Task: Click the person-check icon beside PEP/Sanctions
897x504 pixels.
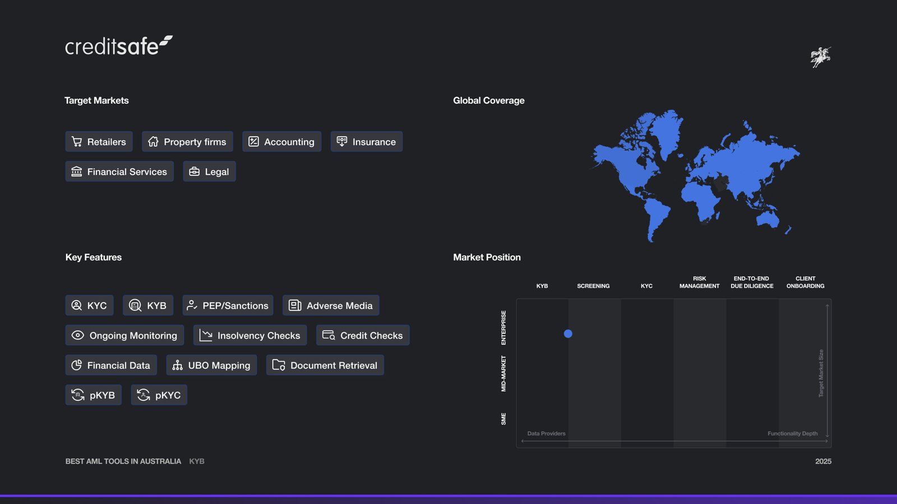Action: point(192,305)
